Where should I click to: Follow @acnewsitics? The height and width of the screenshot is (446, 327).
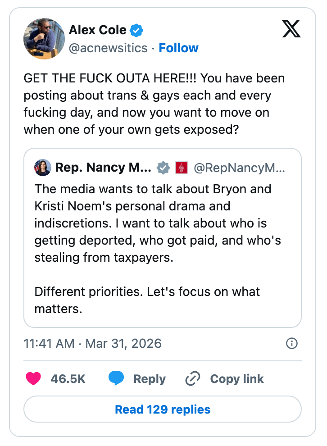tap(179, 48)
